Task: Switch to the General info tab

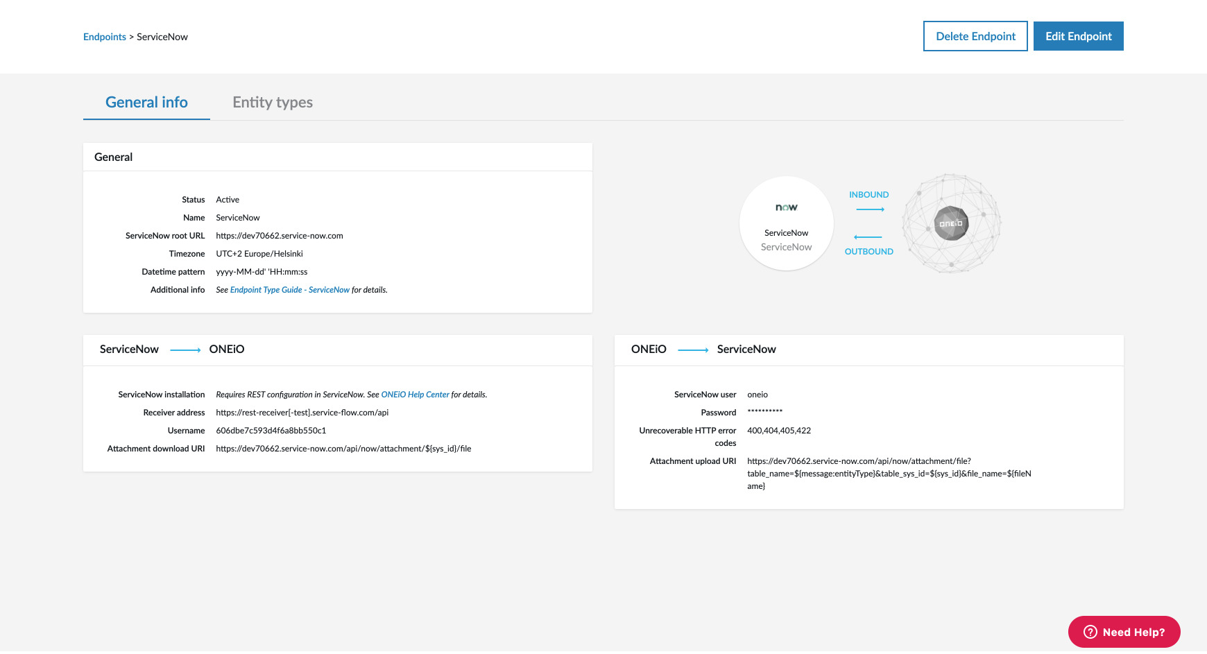Action: click(146, 102)
